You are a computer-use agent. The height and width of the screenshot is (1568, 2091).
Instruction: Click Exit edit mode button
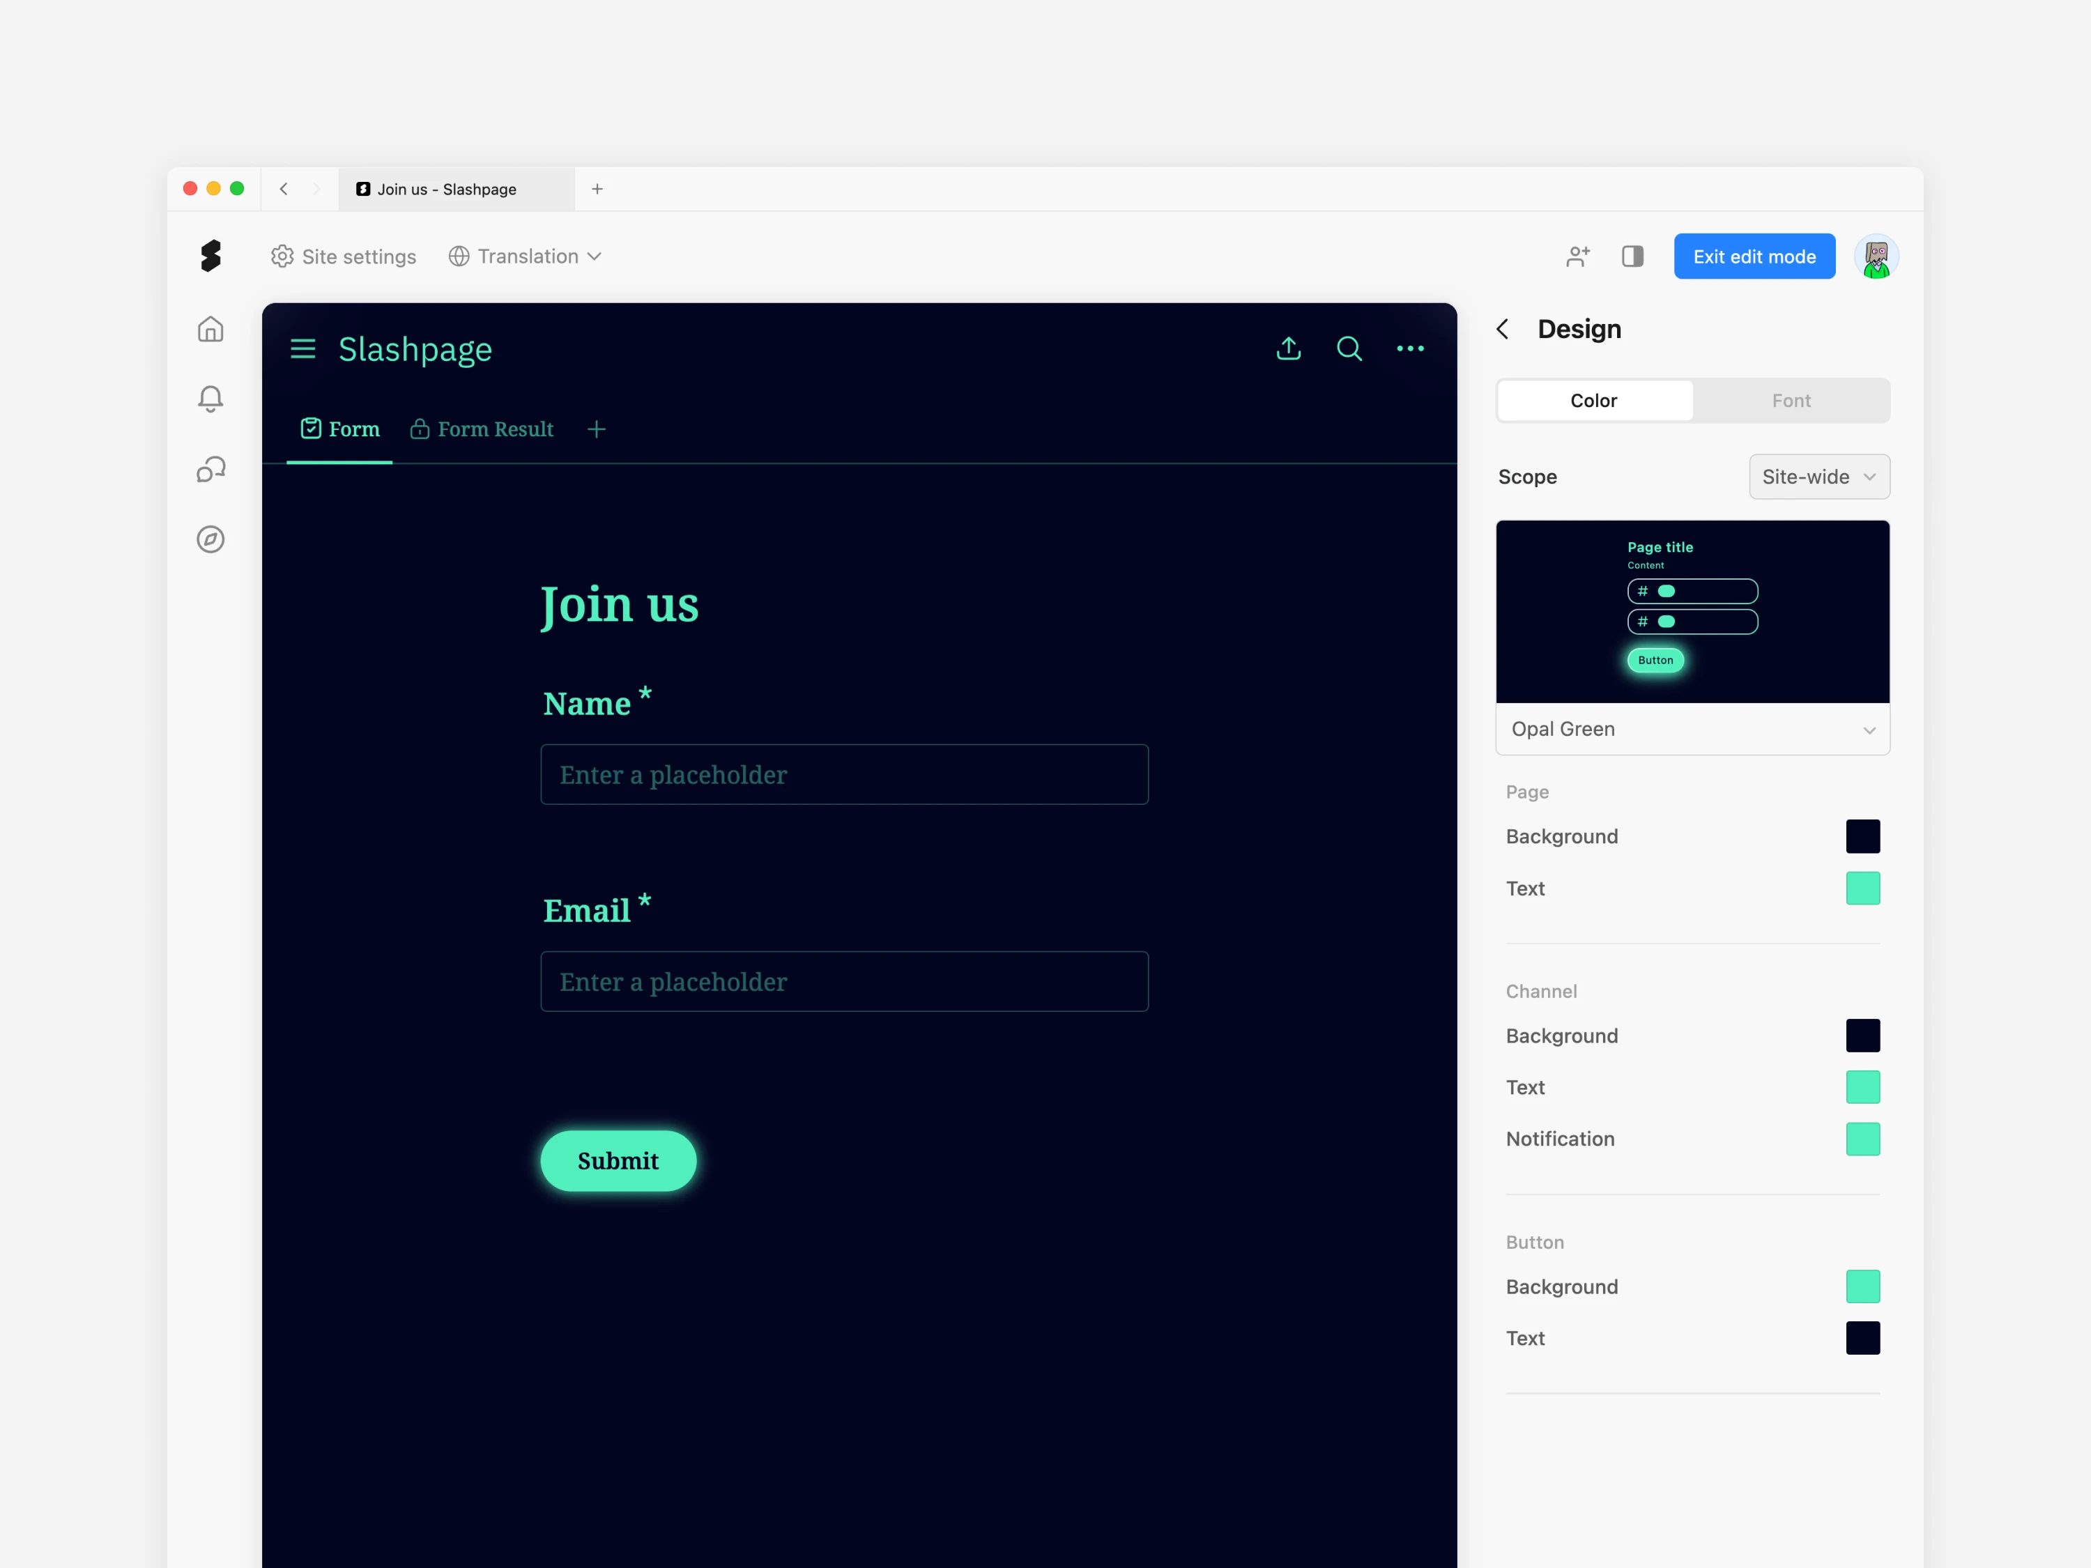1754,256
